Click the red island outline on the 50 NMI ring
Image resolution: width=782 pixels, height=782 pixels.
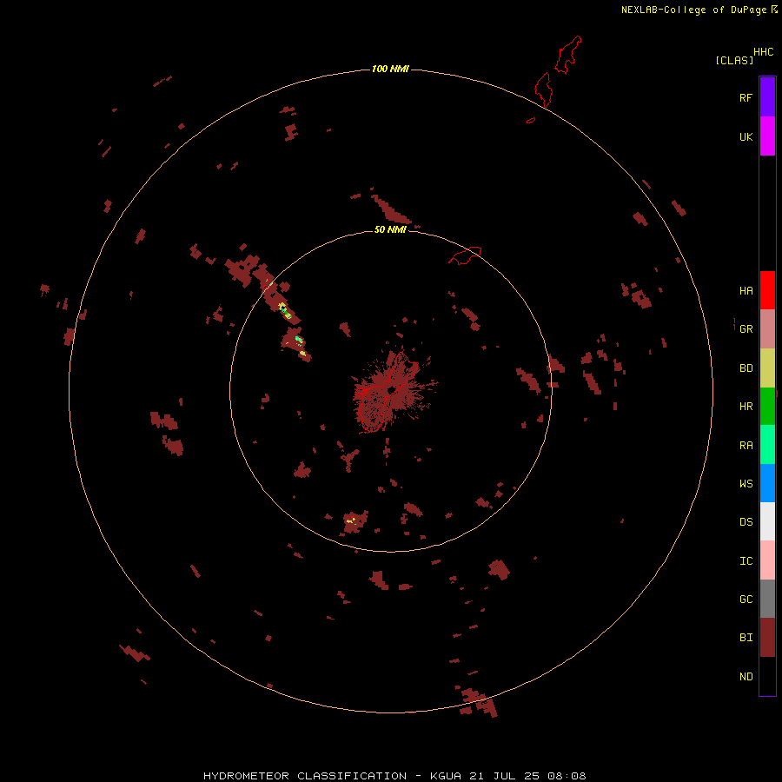(x=465, y=255)
